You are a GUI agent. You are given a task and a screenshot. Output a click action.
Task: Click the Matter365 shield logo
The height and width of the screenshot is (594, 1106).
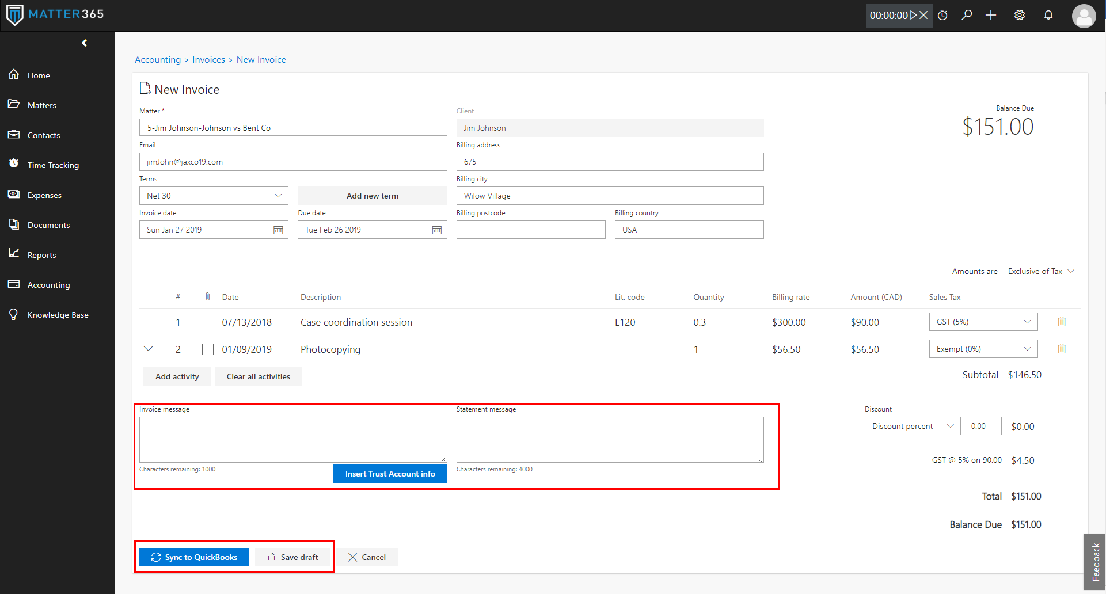tap(14, 14)
